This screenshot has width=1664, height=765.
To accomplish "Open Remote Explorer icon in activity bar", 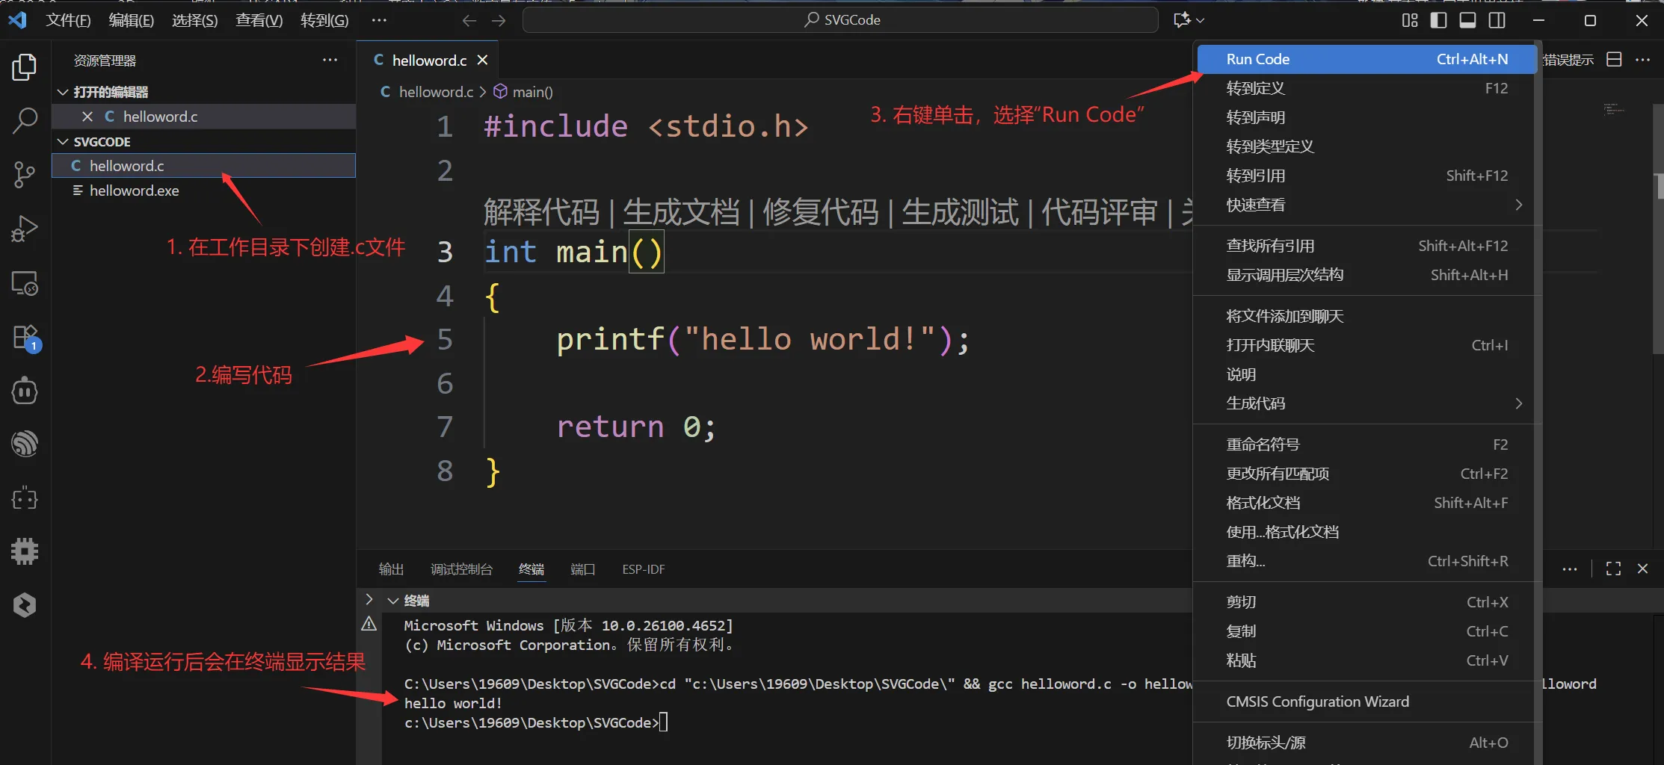I will [25, 284].
